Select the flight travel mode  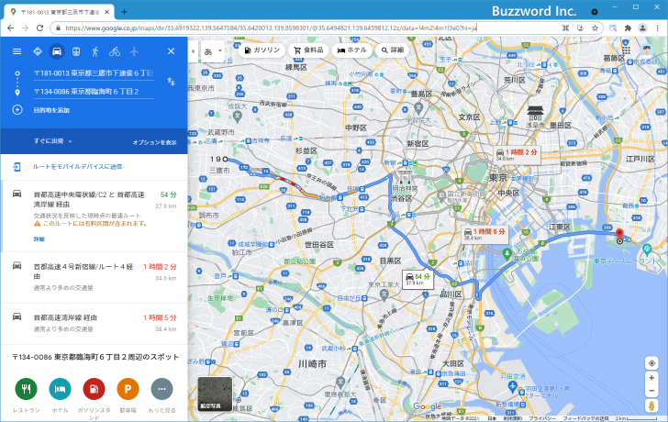coord(134,51)
